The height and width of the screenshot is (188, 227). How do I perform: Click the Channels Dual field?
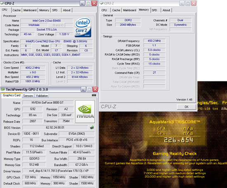180,20
